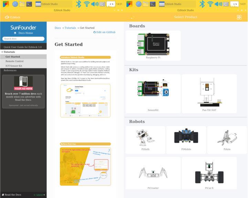
Task: Click the Bluetooth icon in left taskbar
Action: pyautogui.click(x=79, y=4)
